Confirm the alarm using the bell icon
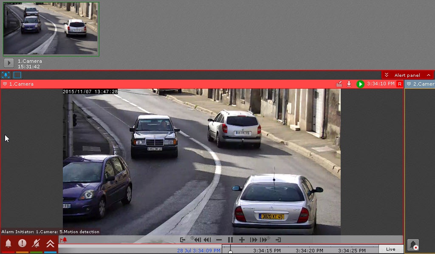The image size is (435, 254). click(x=8, y=243)
